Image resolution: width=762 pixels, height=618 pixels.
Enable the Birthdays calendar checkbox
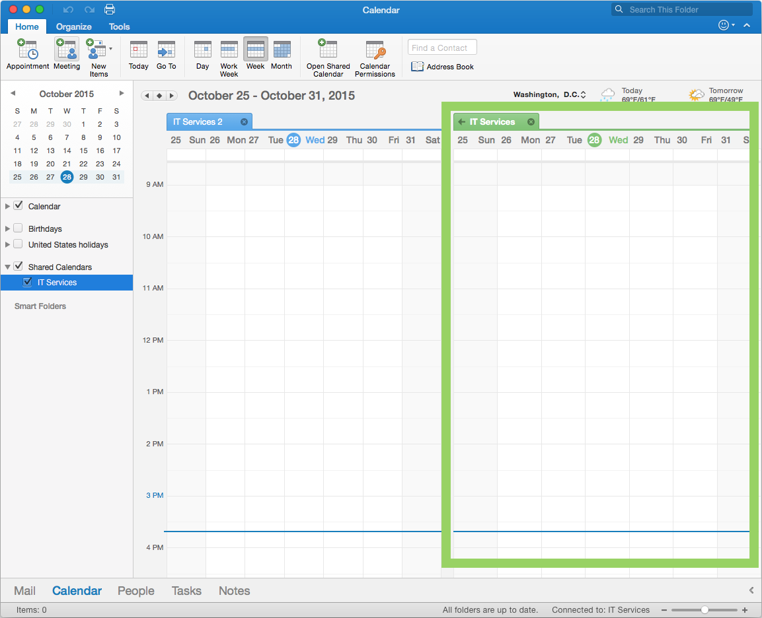click(19, 228)
